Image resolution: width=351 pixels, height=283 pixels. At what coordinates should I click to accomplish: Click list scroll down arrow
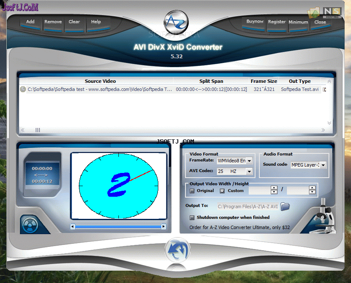(329, 123)
